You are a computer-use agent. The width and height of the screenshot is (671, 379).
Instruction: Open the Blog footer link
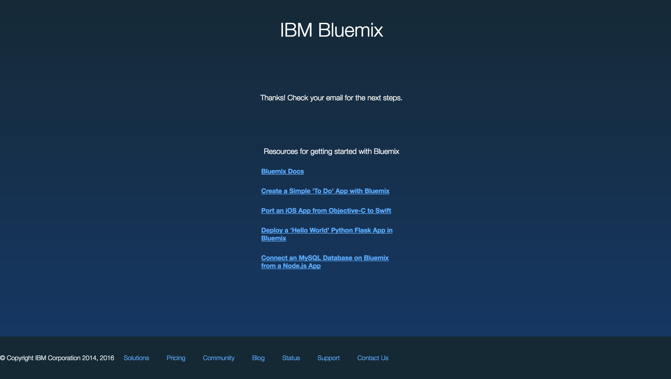coord(258,358)
